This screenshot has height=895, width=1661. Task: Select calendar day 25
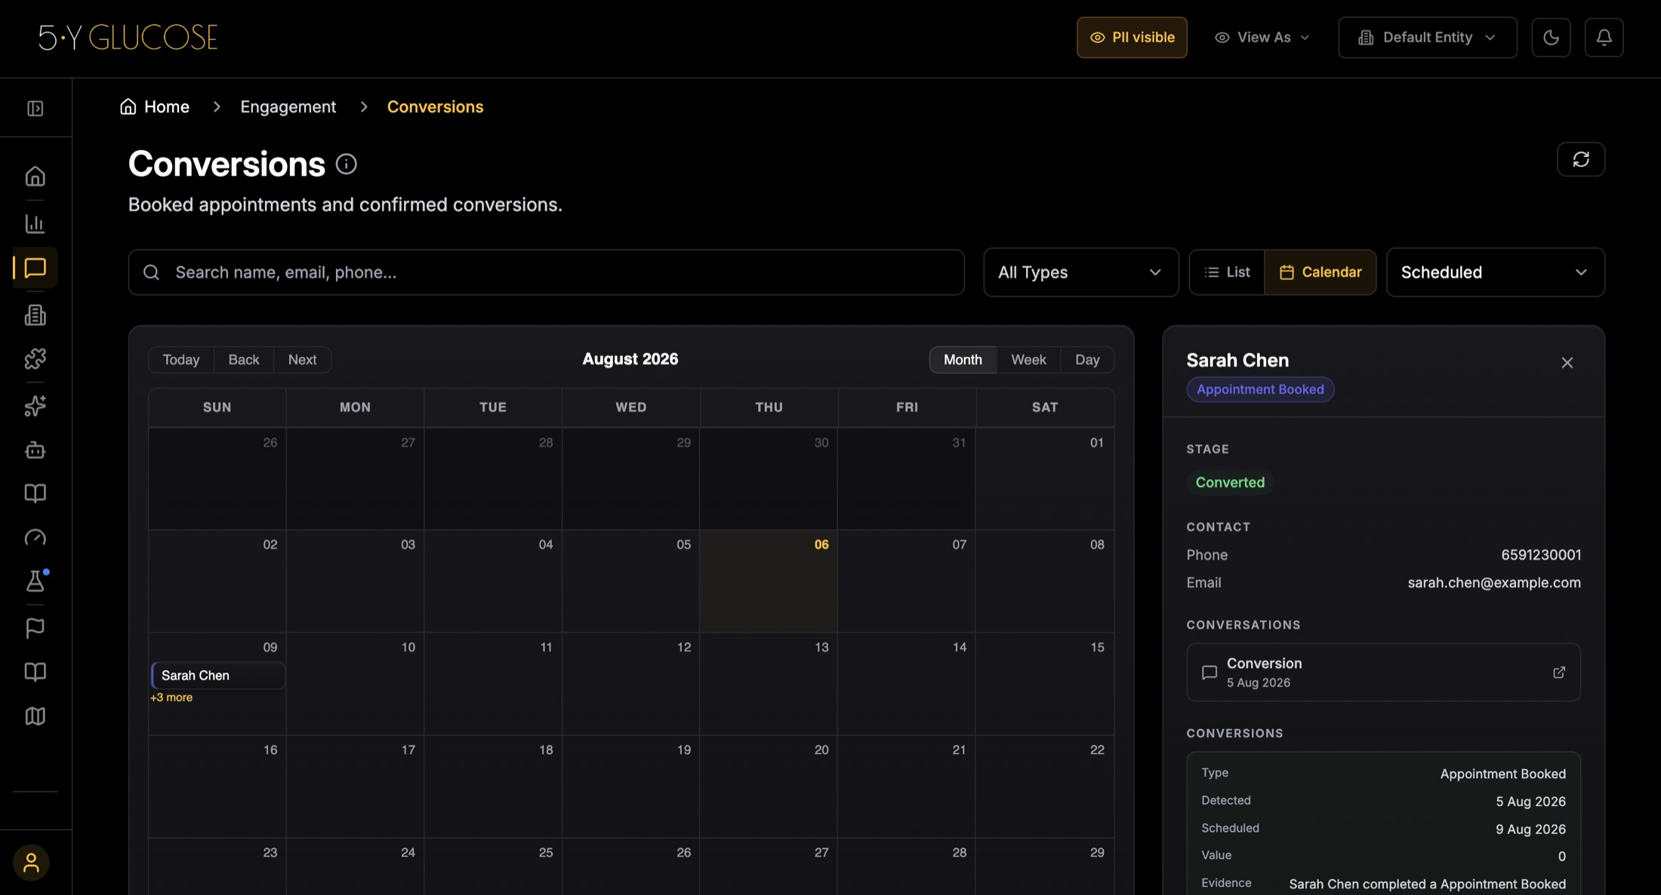point(493,866)
